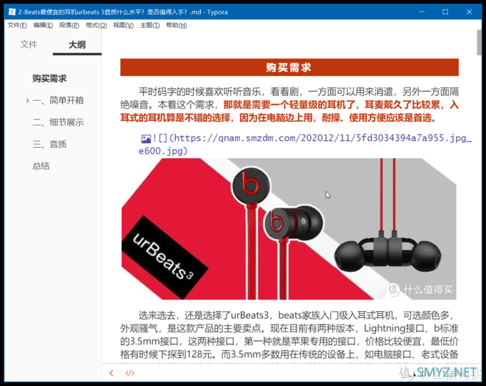Go to 二、细节展示 outline entry
Image resolution: width=486 pixels, height=386 pixels.
(59, 122)
